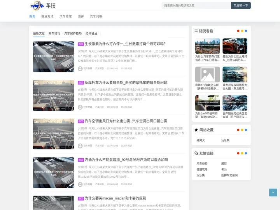The width and height of the screenshot is (280, 210).
Task: Click the 随便看看 list icon
Action: pos(196,31)
